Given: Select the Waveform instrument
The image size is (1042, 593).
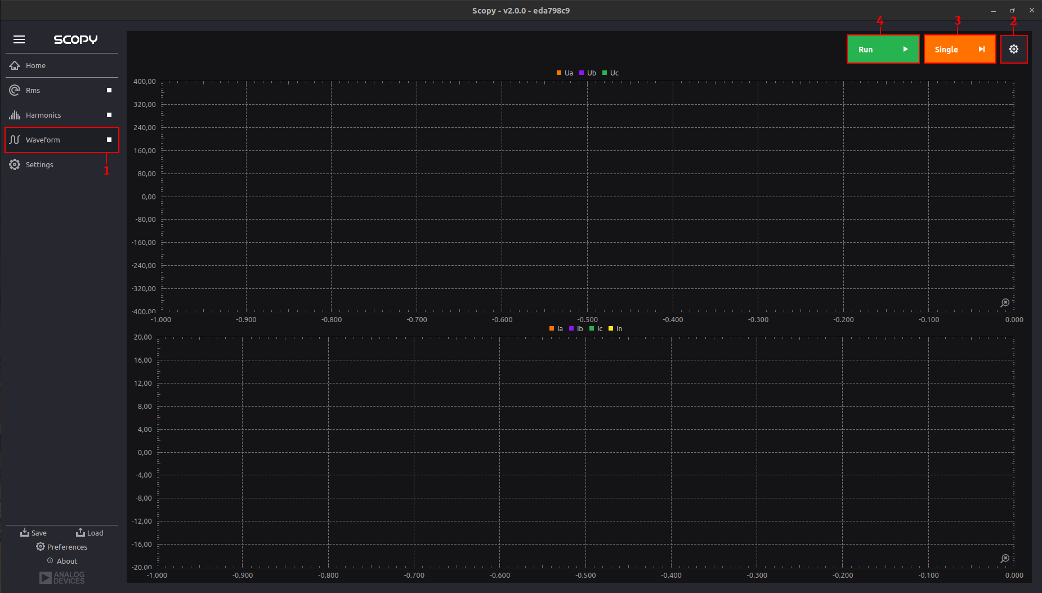Looking at the screenshot, I should (x=62, y=140).
